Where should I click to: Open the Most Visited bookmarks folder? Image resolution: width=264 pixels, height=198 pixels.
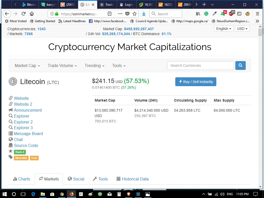pyautogui.click(x=16, y=21)
